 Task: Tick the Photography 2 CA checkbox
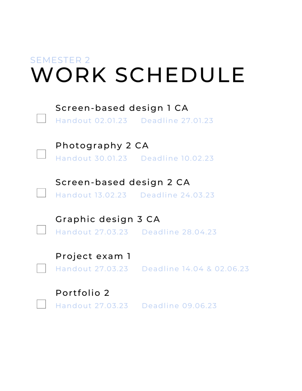click(x=41, y=154)
